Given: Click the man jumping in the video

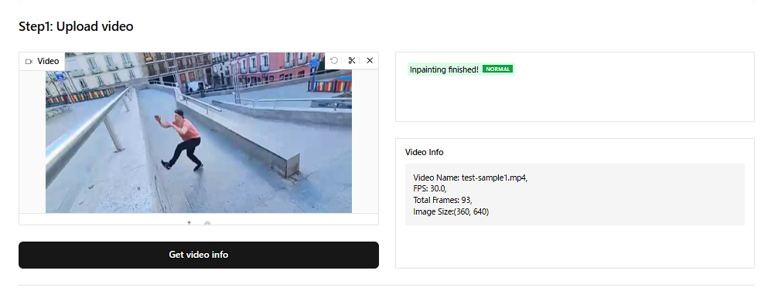Looking at the screenshot, I should point(179,140).
